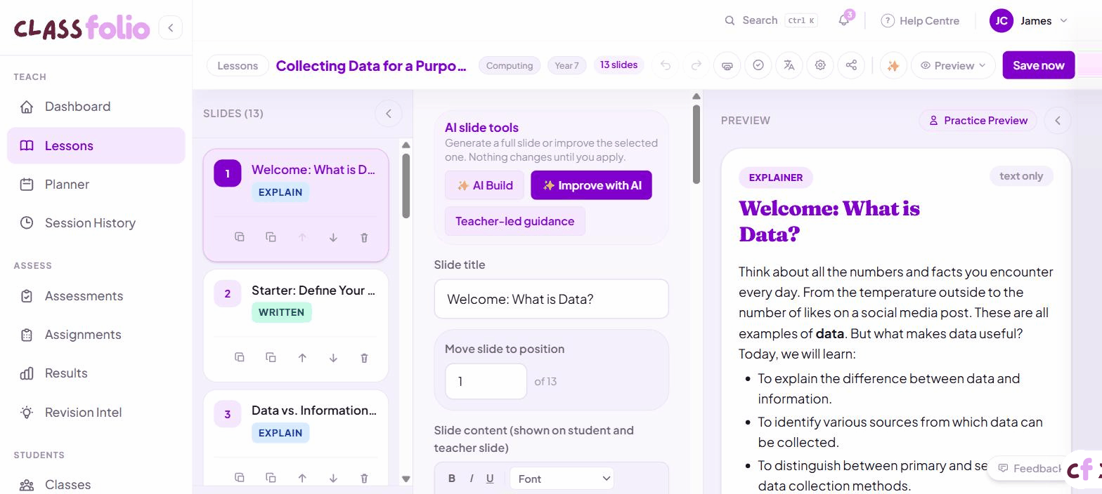
Task: Click the lesson title Collecting Data for a Purpo…
Action: coord(371,65)
